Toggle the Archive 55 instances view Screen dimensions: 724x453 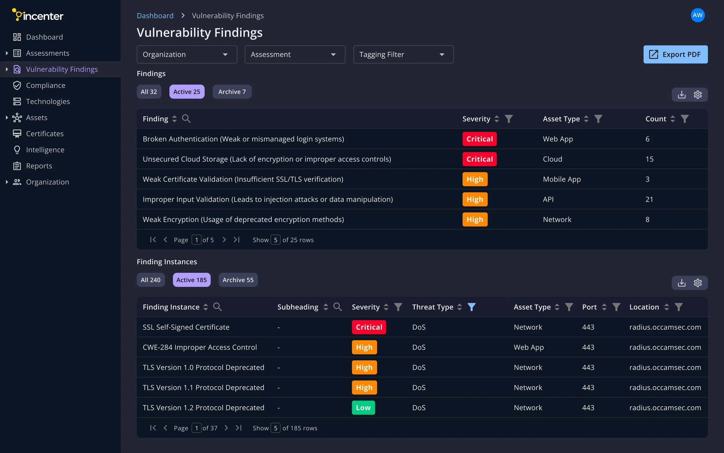click(x=238, y=280)
